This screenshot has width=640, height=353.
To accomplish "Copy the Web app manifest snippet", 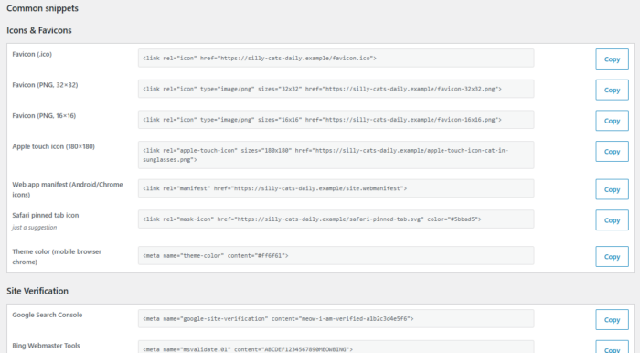I will pyautogui.click(x=612, y=189).
